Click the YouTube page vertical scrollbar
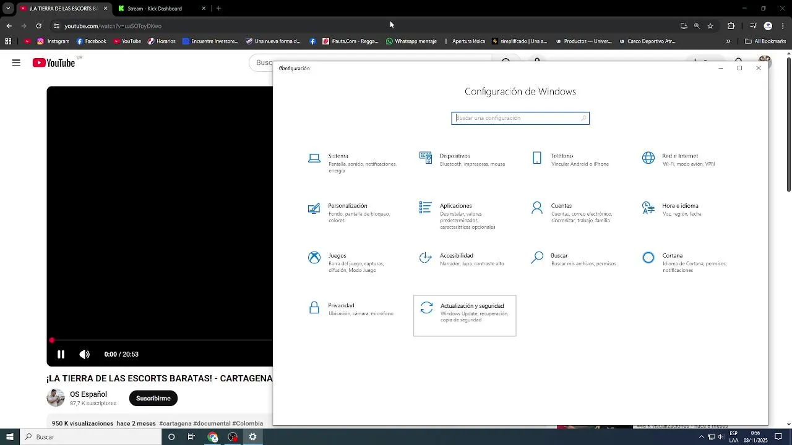This screenshot has width=792, height=445. tap(788, 124)
